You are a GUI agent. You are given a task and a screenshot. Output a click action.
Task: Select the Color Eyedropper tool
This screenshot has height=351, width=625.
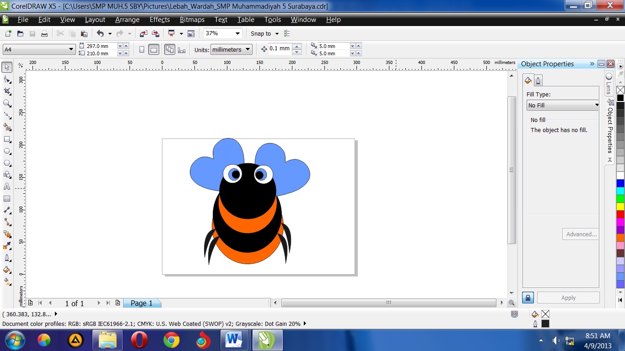coord(7,246)
